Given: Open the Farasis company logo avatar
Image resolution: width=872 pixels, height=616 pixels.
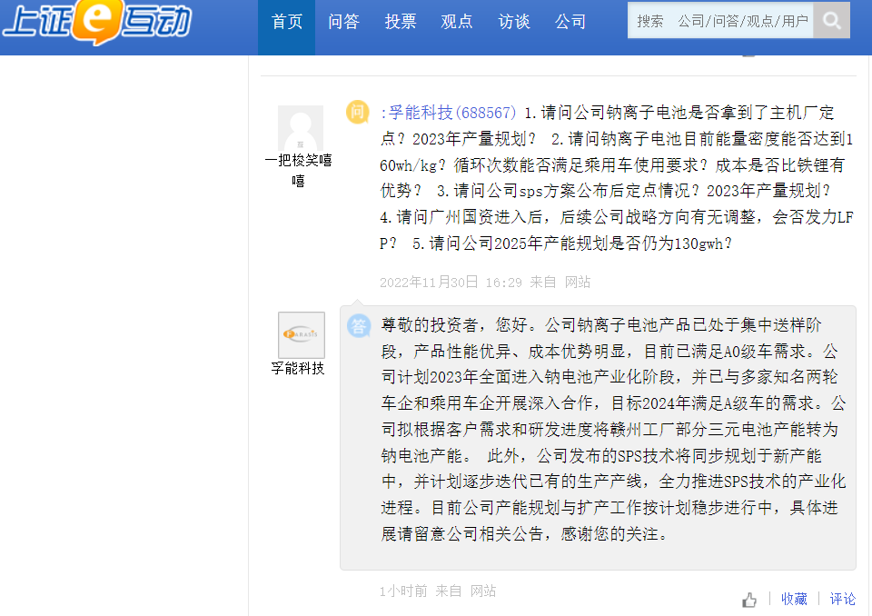Looking at the screenshot, I should tap(301, 334).
